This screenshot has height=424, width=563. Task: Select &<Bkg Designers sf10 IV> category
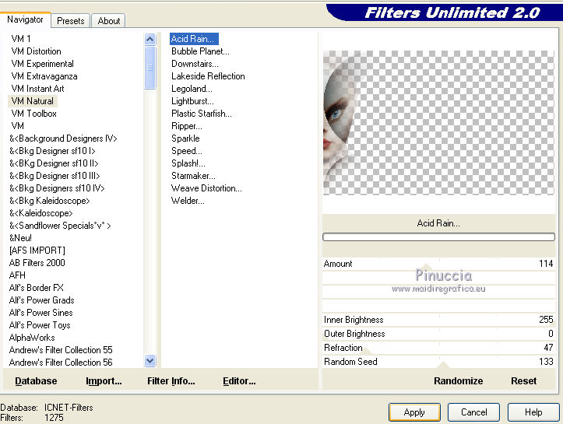pos(57,188)
